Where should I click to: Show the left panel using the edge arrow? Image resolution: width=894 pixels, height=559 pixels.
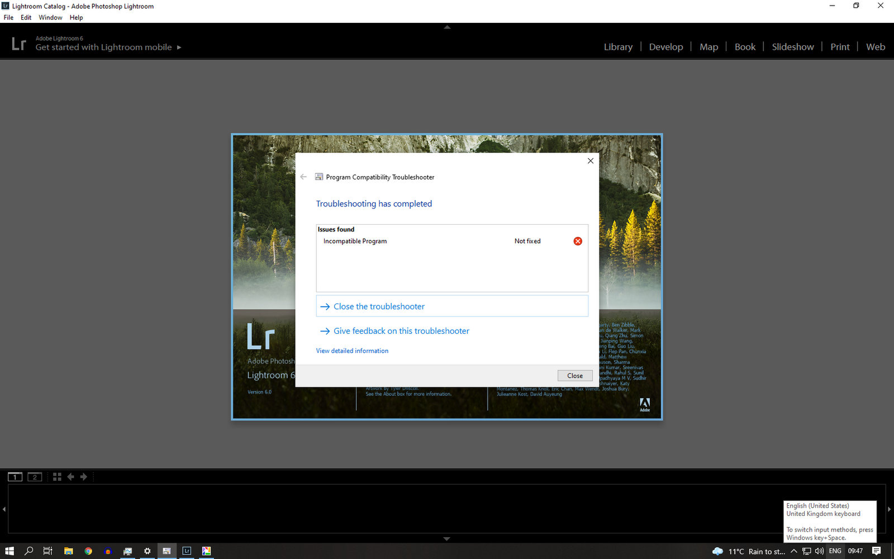point(3,509)
